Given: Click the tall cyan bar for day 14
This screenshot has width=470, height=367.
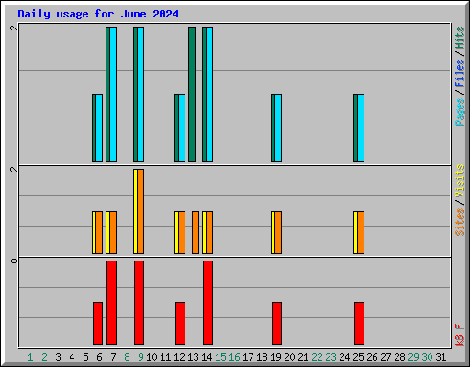Looking at the screenshot, I should coord(209,95).
